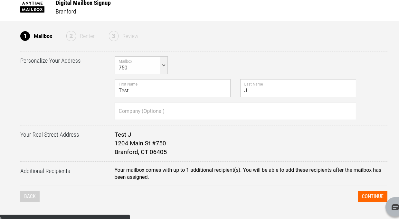399x219 pixels.
Task: Jump to the Review step label
Action: tap(130, 36)
